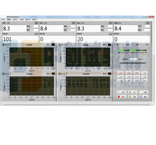Start test with the play-triangle button
Viewport: 156px width, 145px height.
coord(121,92)
